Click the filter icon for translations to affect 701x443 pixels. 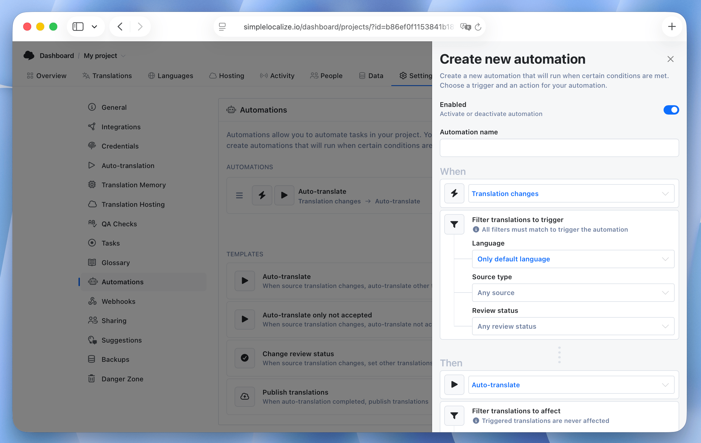coord(454,415)
